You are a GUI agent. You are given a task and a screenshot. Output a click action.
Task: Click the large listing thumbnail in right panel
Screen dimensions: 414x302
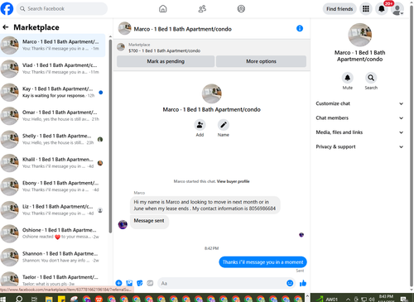click(x=359, y=35)
